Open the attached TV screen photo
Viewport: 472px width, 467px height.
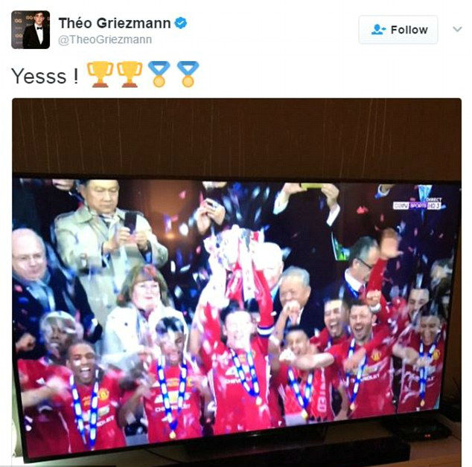[237, 282]
